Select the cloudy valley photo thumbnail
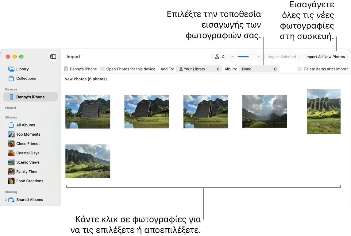The image size is (351, 236). [x=264, y=112]
